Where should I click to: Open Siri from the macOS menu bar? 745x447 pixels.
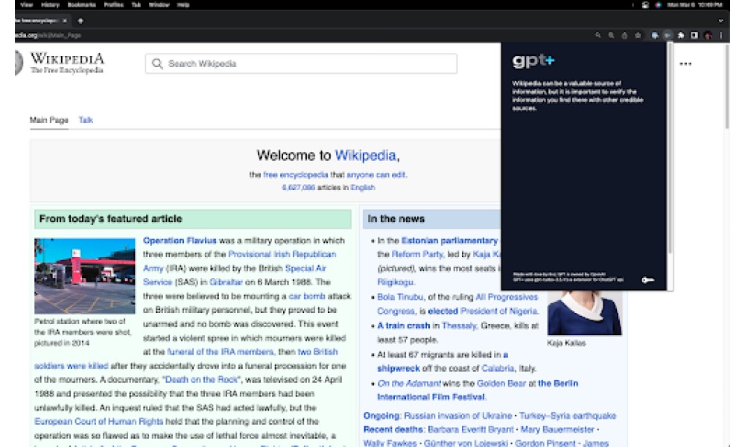click(658, 4)
